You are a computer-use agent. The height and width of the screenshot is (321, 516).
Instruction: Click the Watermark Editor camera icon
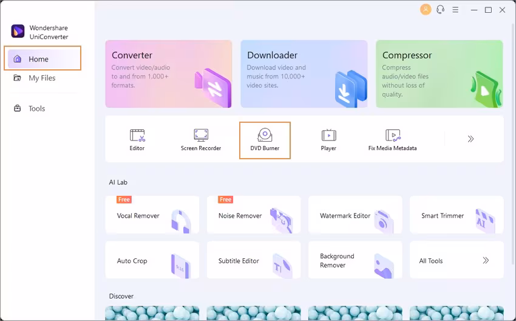pos(384,221)
